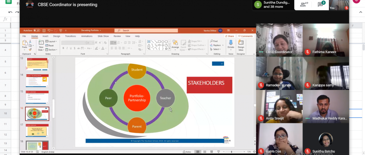This screenshot has height=155, width=365.
Task: Collapse the ribbon with the chevron arrow
Action: (x=254, y=54)
